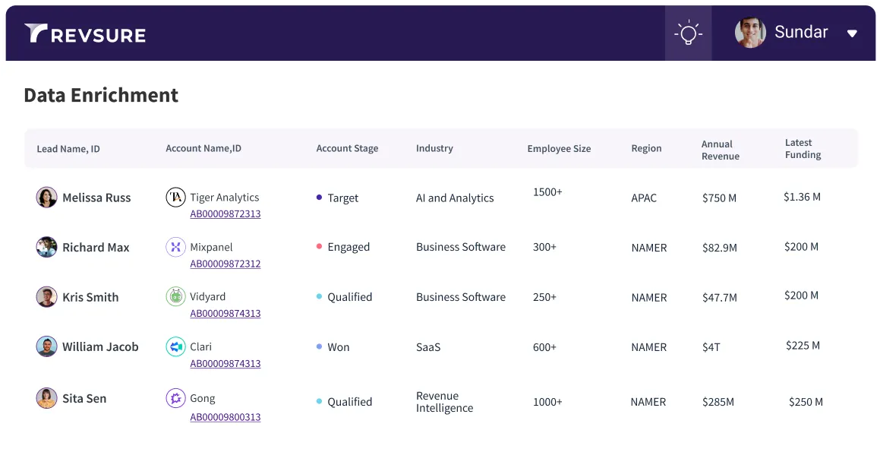
Task: Click the Tiger Analytics account name
Action: tap(225, 198)
